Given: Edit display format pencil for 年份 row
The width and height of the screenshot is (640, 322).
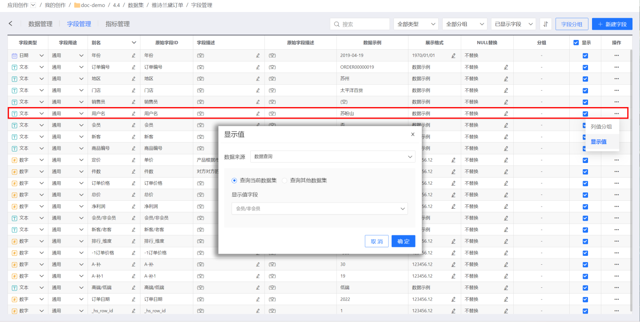Looking at the screenshot, I should (453, 56).
